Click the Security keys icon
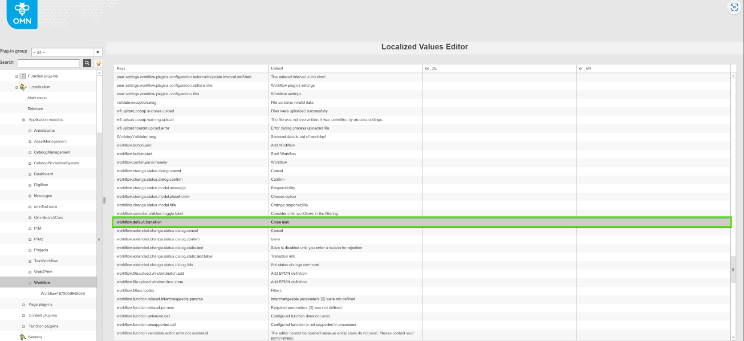This screenshot has height=341, width=744. pyautogui.click(x=23, y=337)
